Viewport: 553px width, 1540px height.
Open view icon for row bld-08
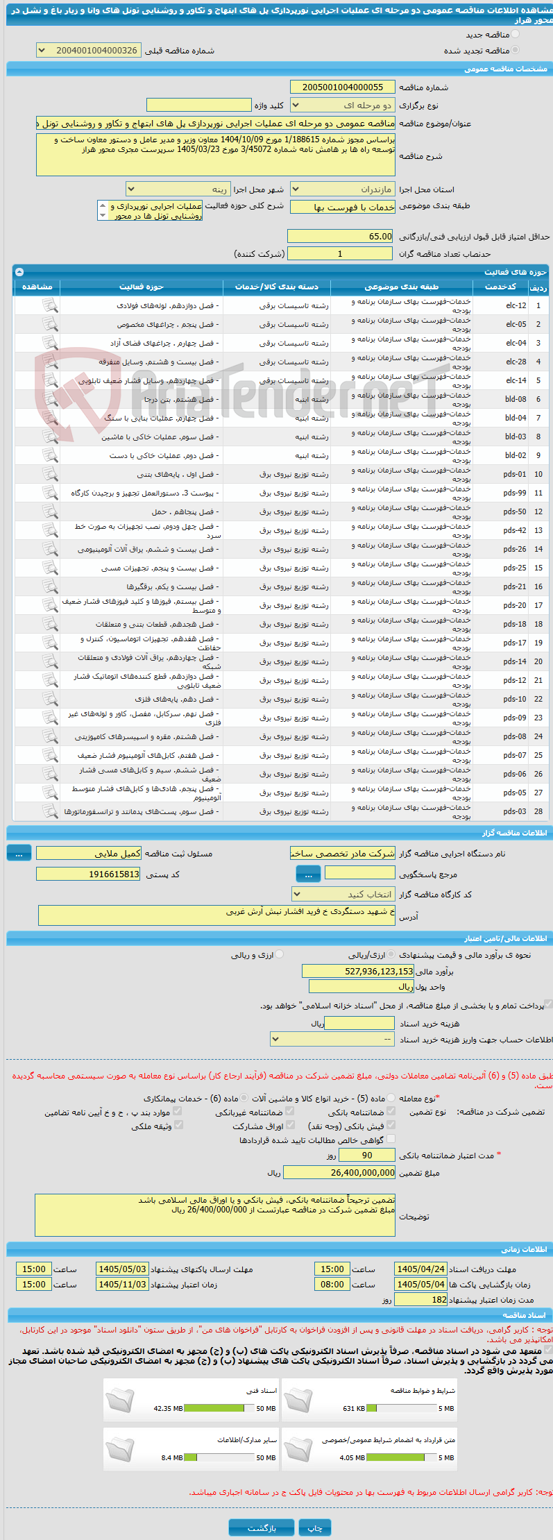[x=50, y=399]
